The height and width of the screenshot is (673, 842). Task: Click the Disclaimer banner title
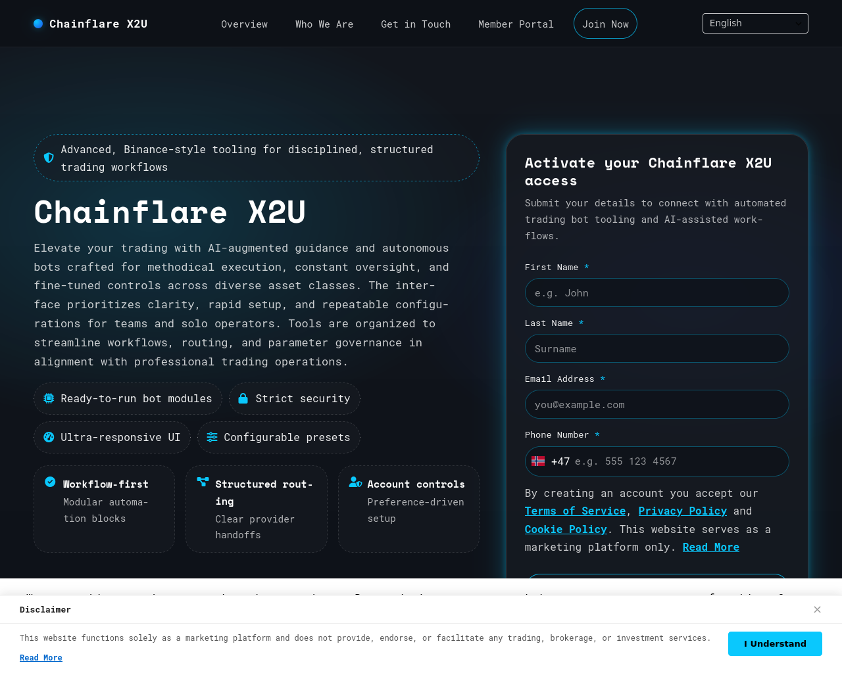[x=45, y=610]
